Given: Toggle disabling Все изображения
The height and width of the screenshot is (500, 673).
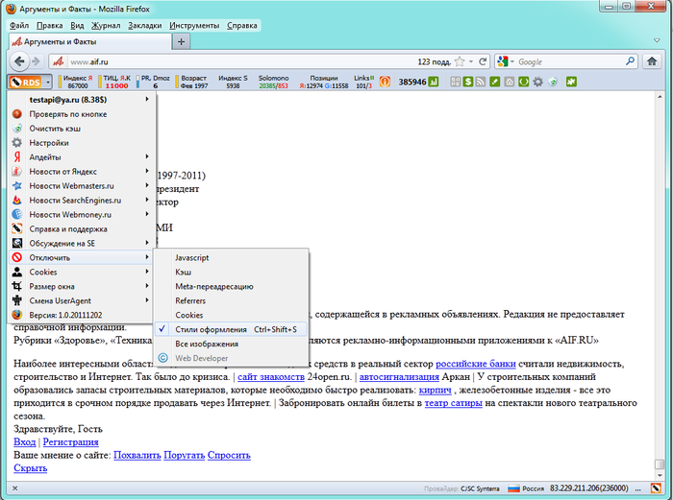Looking at the screenshot, I should pos(231,344).
